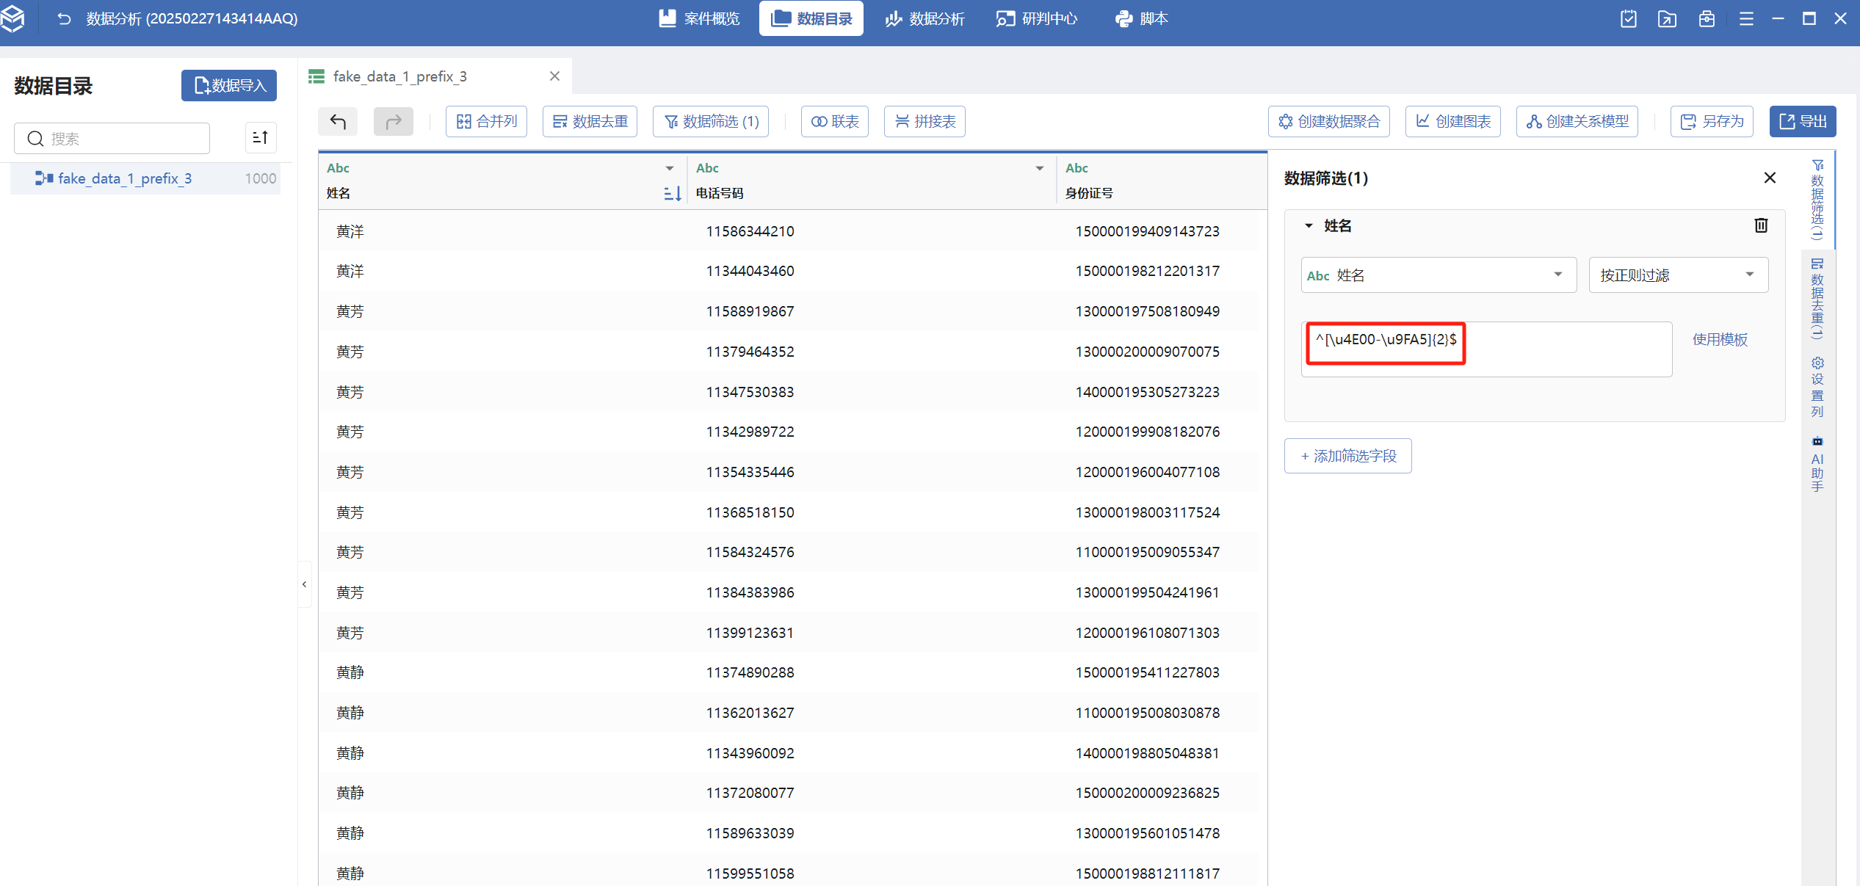This screenshot has width=1860, height=886.
Task: Click the redo arrow button
Action: coord(394,121)
